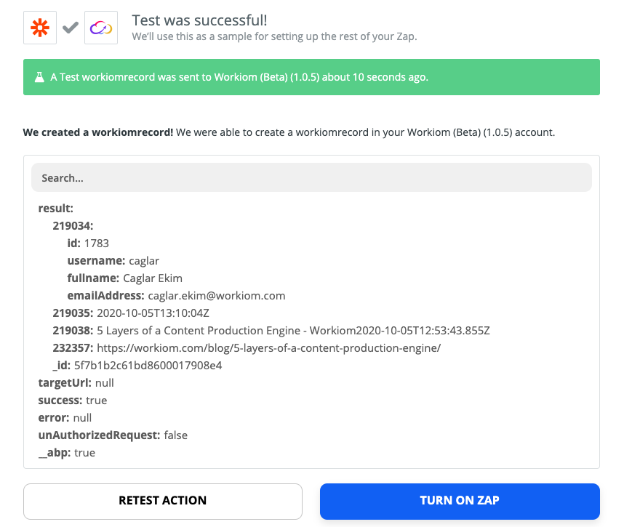Click the Workiom cloud app icon
The width and height of the screenshot is (624, 527).
click(x=101, y=28)
